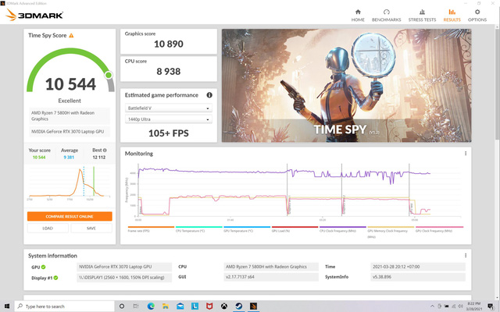This screenshot has height=312, width=500.
Task: Click AMD Ryzen 7 5800H score-panel label
Action: [70, 116]
